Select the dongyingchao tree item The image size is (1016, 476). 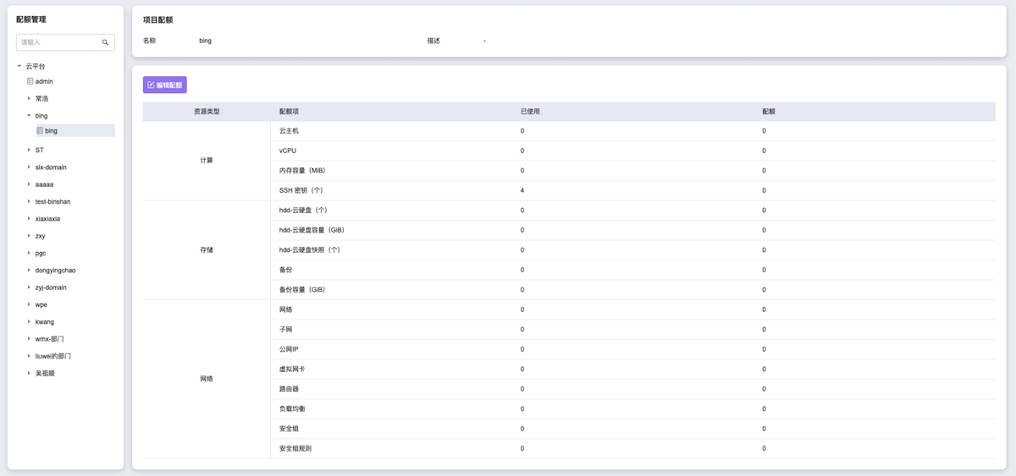pos(55,271)
